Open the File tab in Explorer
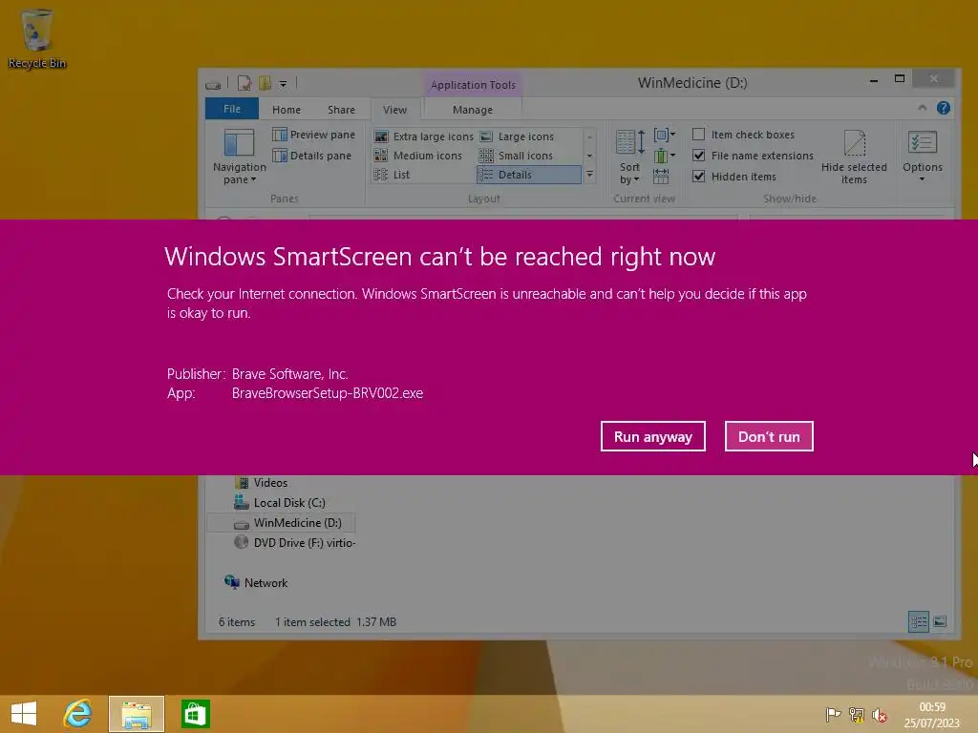The width and height of the screenshot is (978, 733). click(232, 109)
